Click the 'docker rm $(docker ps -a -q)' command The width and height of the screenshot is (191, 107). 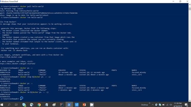click(34, 92)
